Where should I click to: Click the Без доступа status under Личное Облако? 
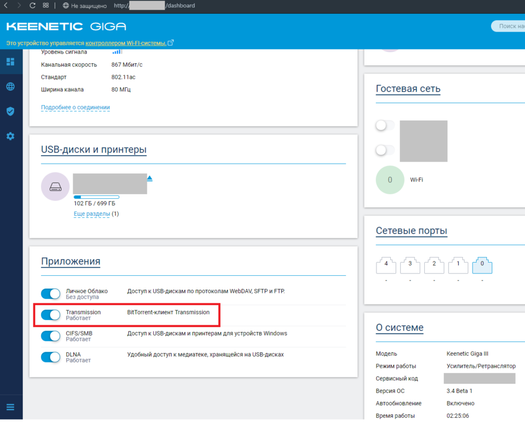[82, 297]
